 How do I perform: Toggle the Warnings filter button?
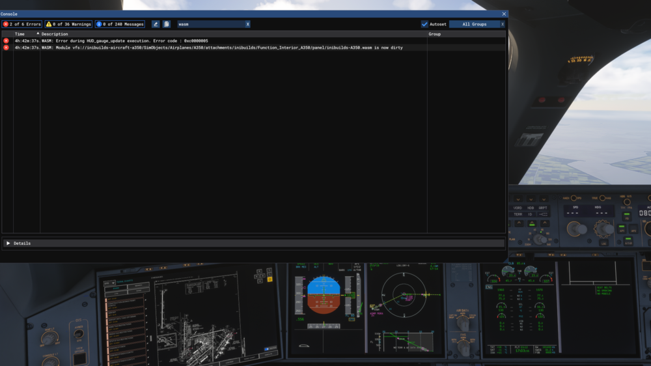coord(68,24)
